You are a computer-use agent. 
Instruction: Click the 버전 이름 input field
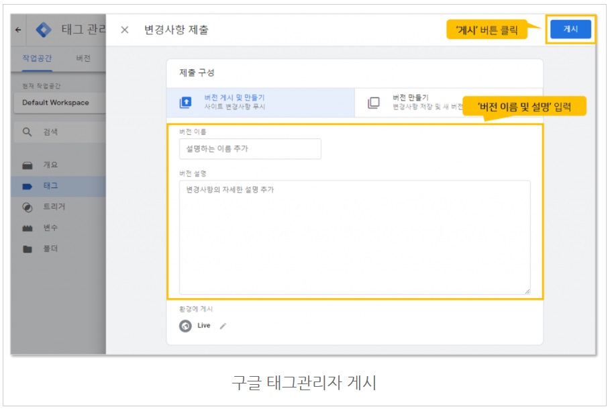(250, 148)
